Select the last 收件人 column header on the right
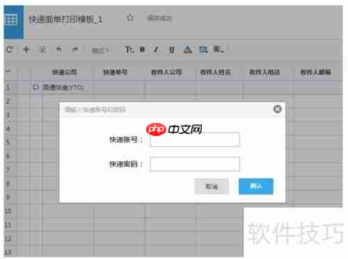 316,72
